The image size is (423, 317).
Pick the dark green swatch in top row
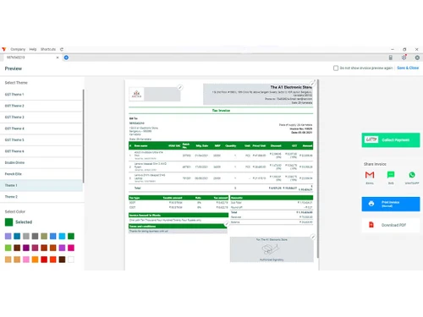pyautogui.click(x=71, y=236)
